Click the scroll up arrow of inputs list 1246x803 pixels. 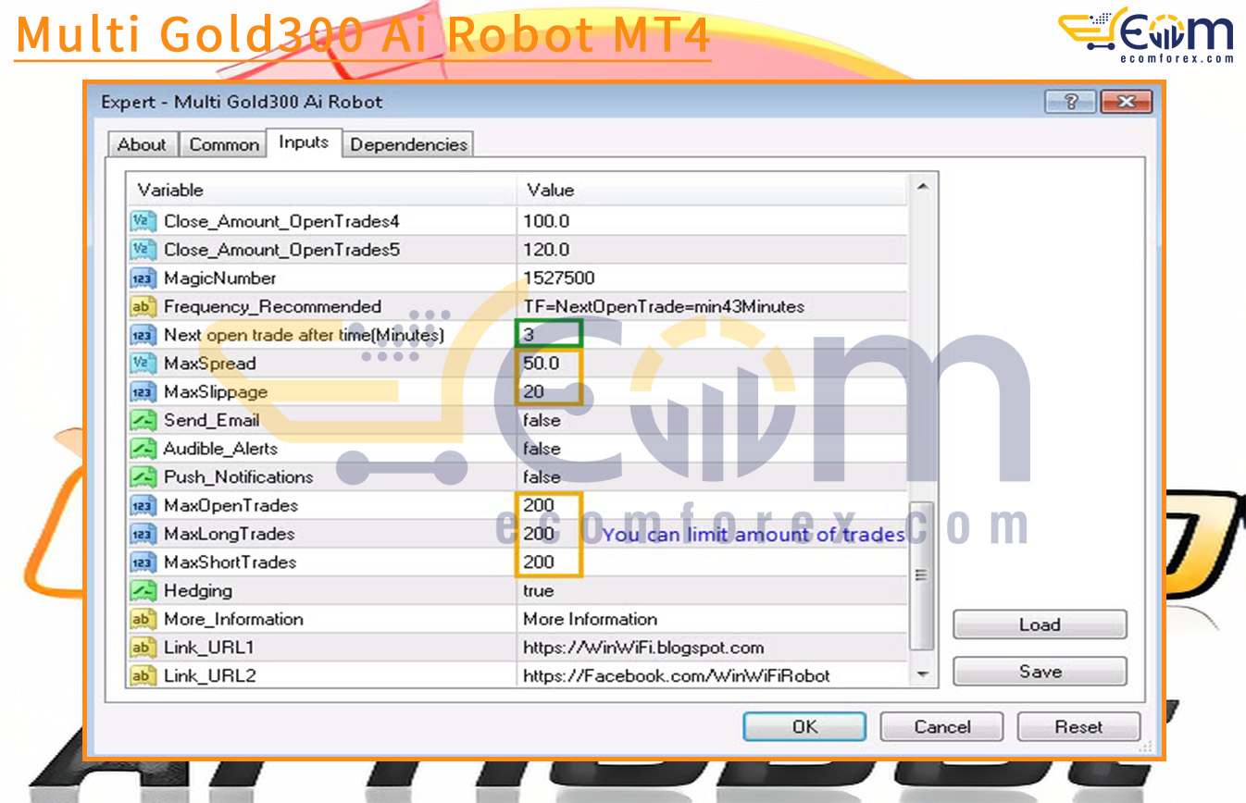coord(922,188)
